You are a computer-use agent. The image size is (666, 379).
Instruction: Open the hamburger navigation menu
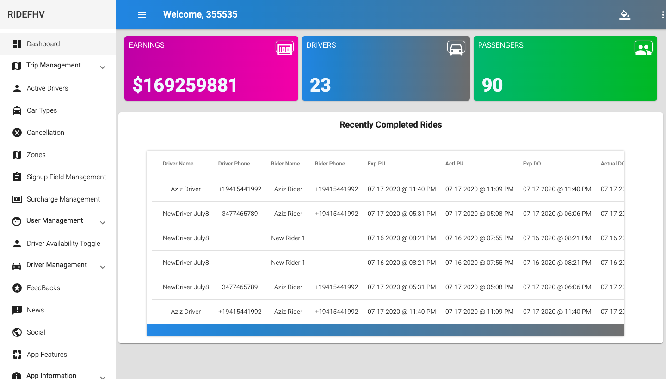point(142,14)
